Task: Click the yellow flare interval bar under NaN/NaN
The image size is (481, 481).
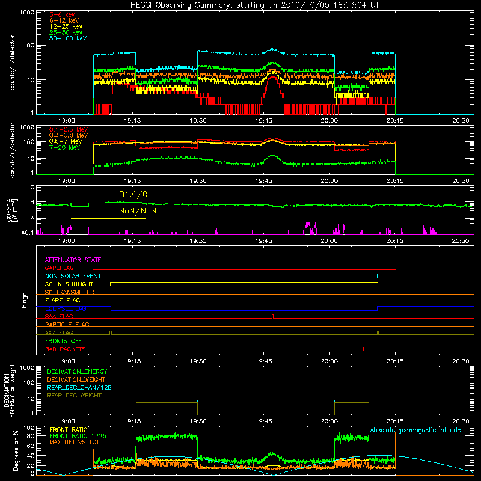Action: point(108,219)
